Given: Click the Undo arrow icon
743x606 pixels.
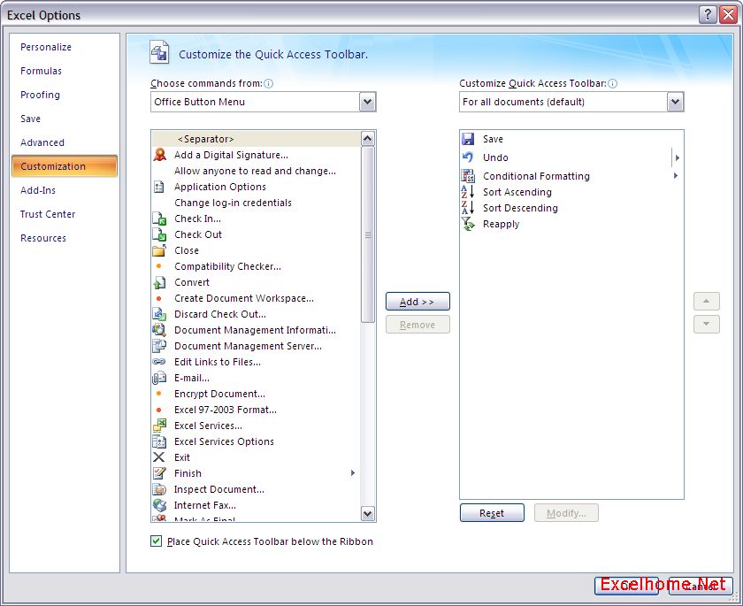Looking at the screenshot, I should point(468,157).
